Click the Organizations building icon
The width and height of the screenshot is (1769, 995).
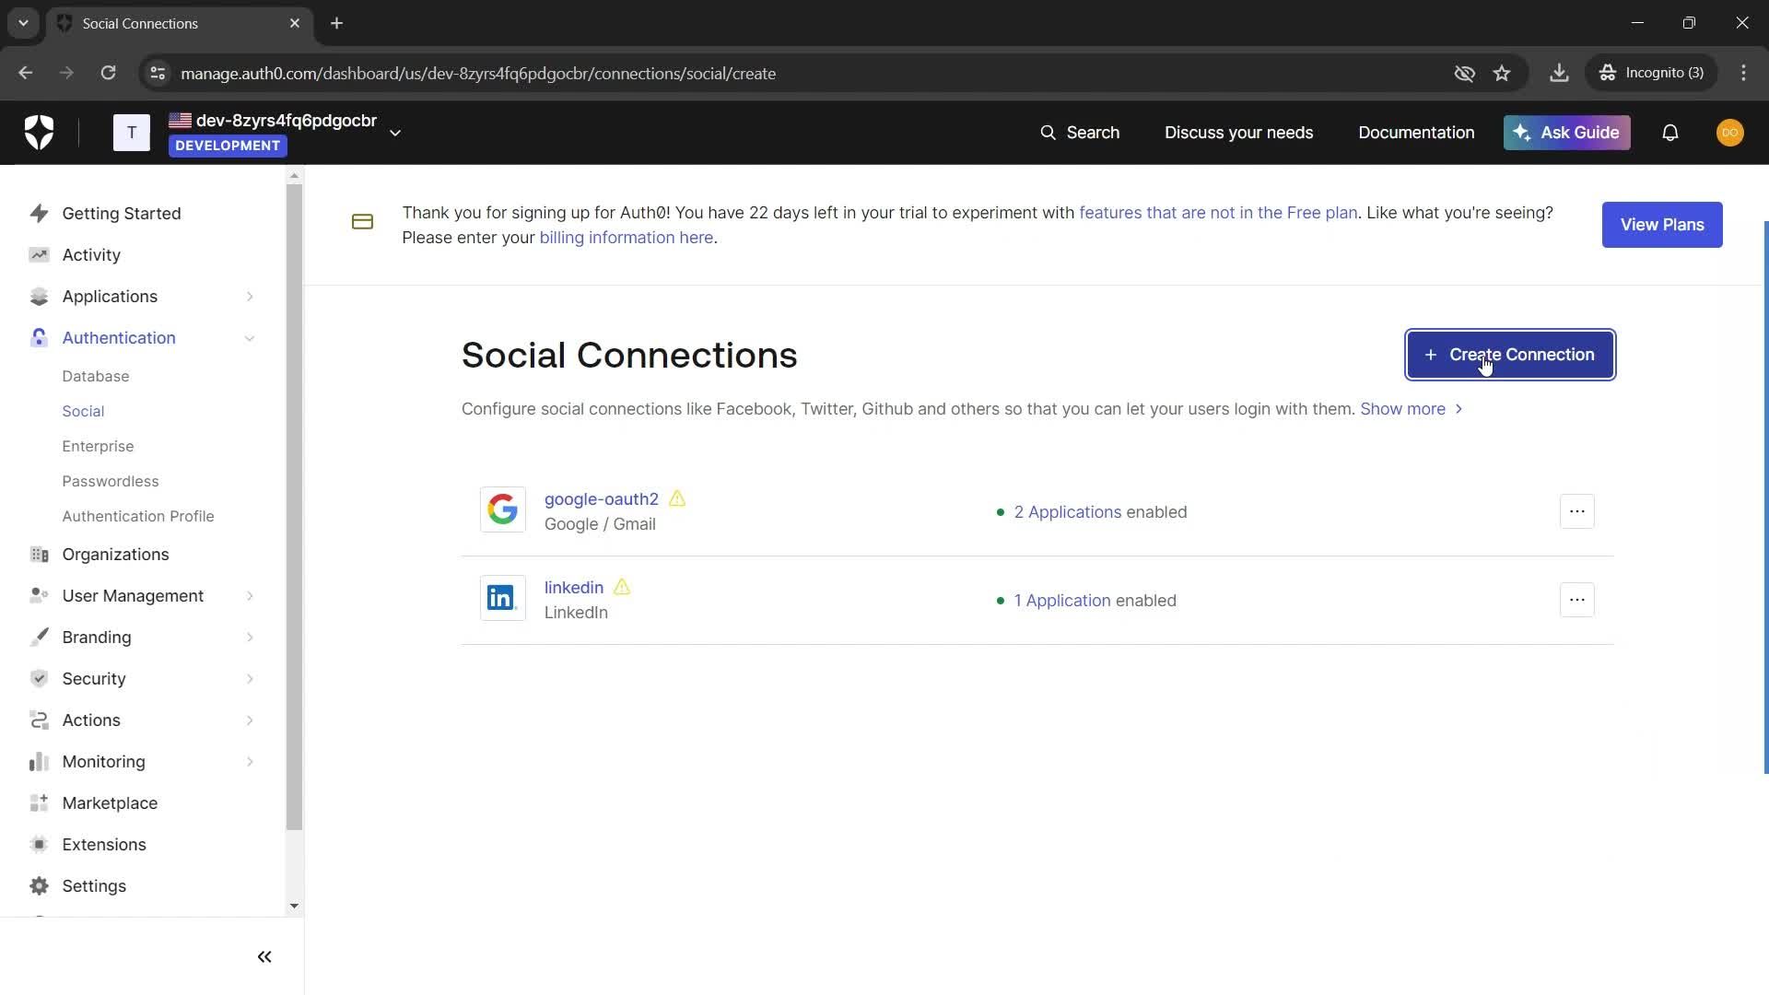click(x=39, y=555)
